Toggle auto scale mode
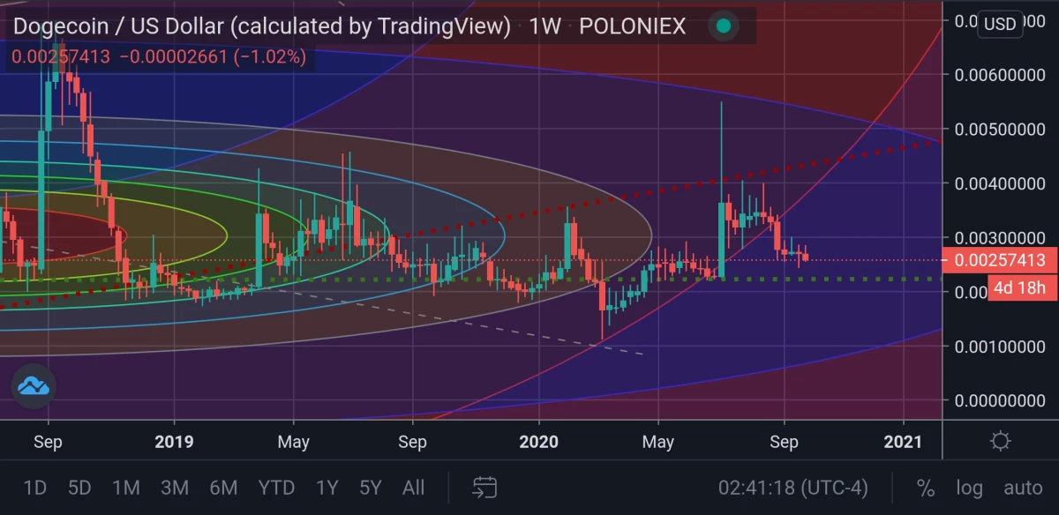 pyautogui.click(x=1023, y=487)
